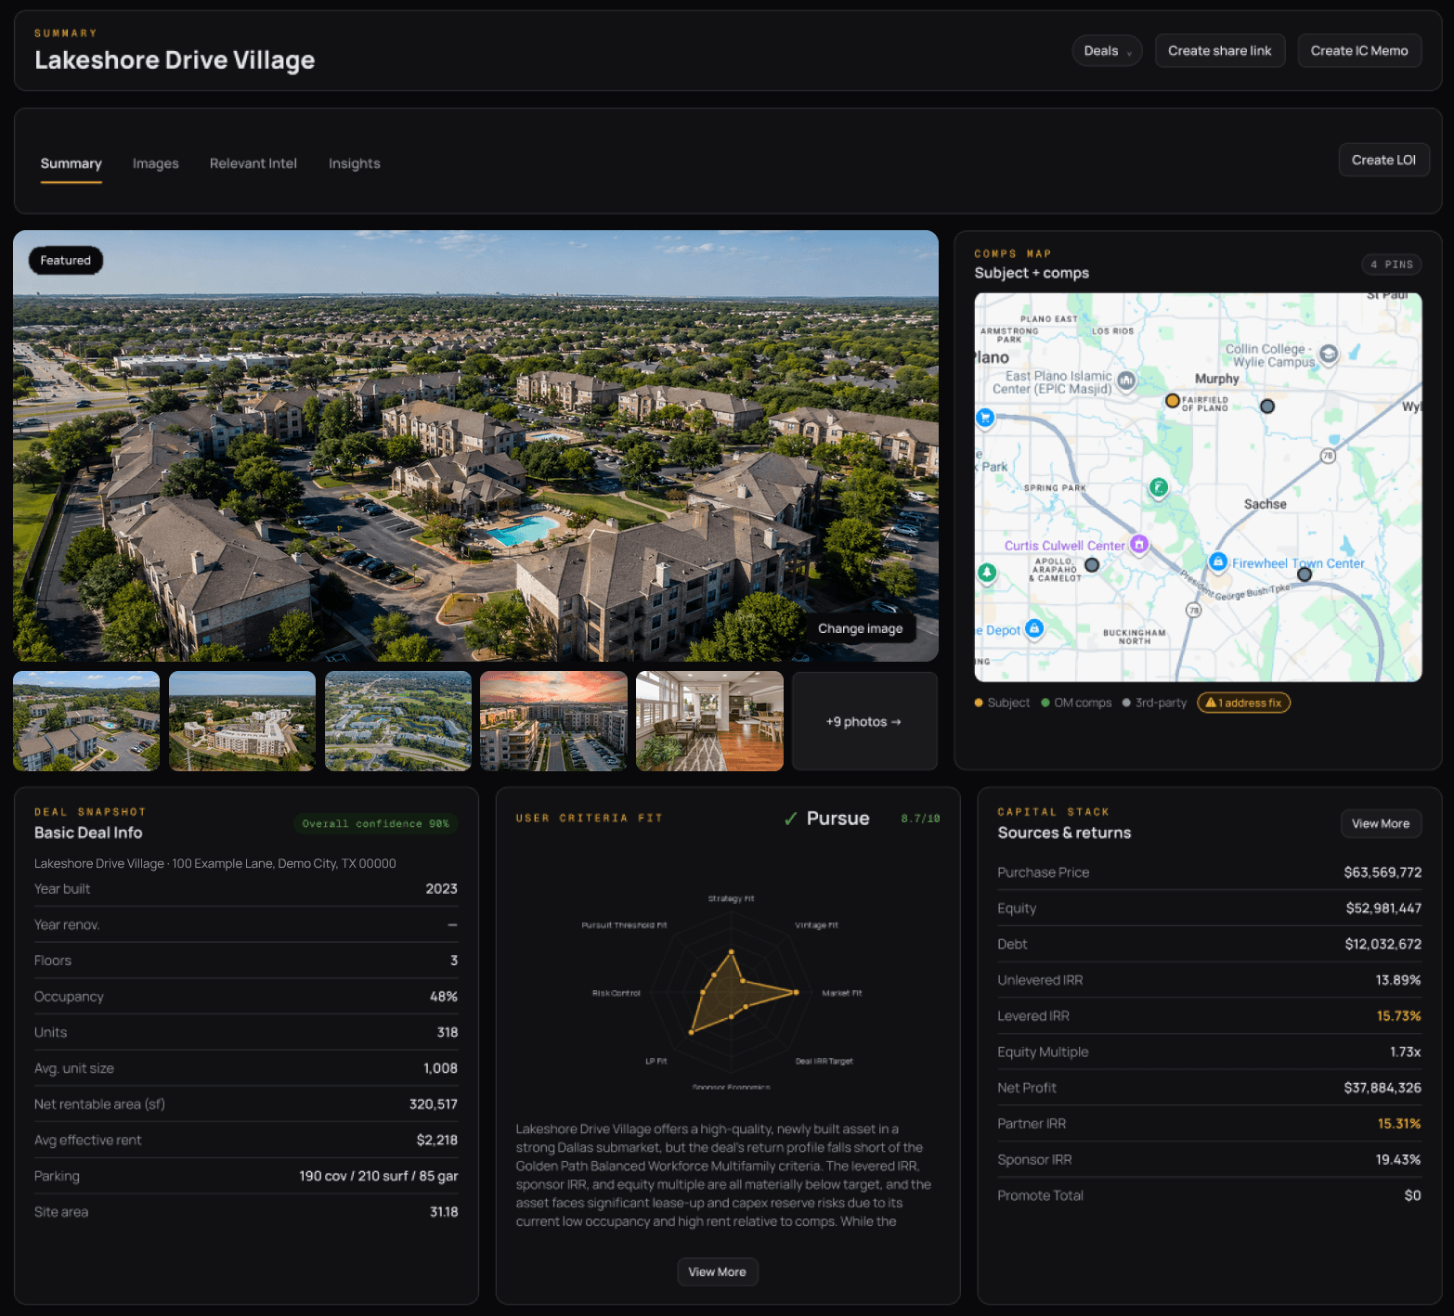The width and height of the screenshot is (1454, 1316).
Task: Click the orange Subject legend dot
Action: pos(979,703)
